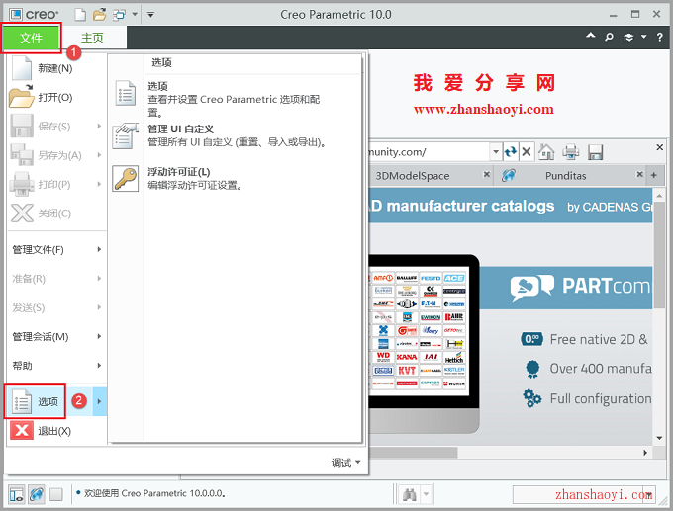Screen dimensions: 673x511
Task: Click the Free native 2D & text
Action: [x=599, y=340]
